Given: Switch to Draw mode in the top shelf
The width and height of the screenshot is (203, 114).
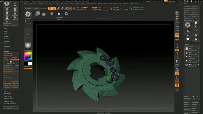Looking at the screenshot, I should (x=54, y=9).
